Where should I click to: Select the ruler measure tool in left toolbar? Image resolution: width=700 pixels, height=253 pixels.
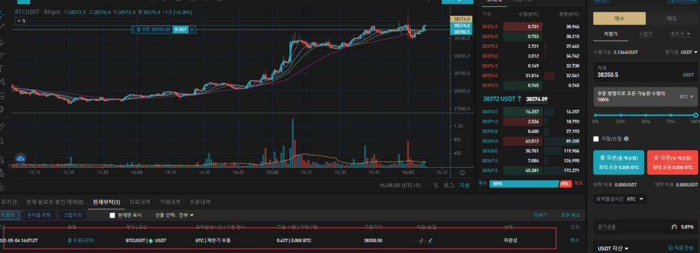coord(2,126)
